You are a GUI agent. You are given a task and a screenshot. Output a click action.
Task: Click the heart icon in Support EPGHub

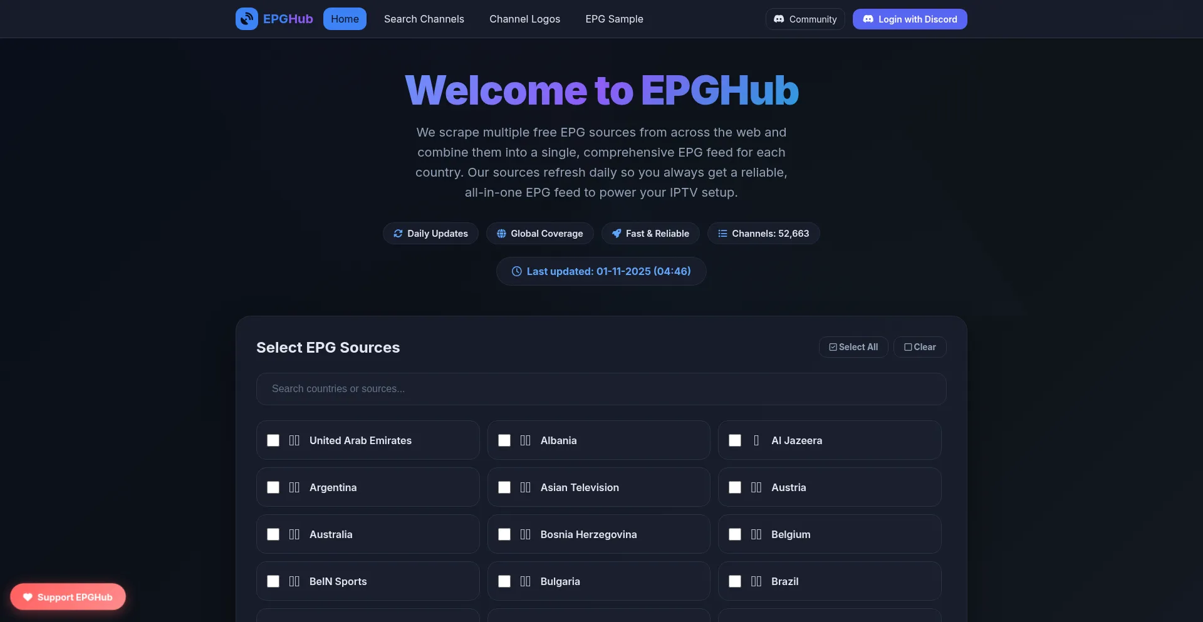click(x=28, y=597)
